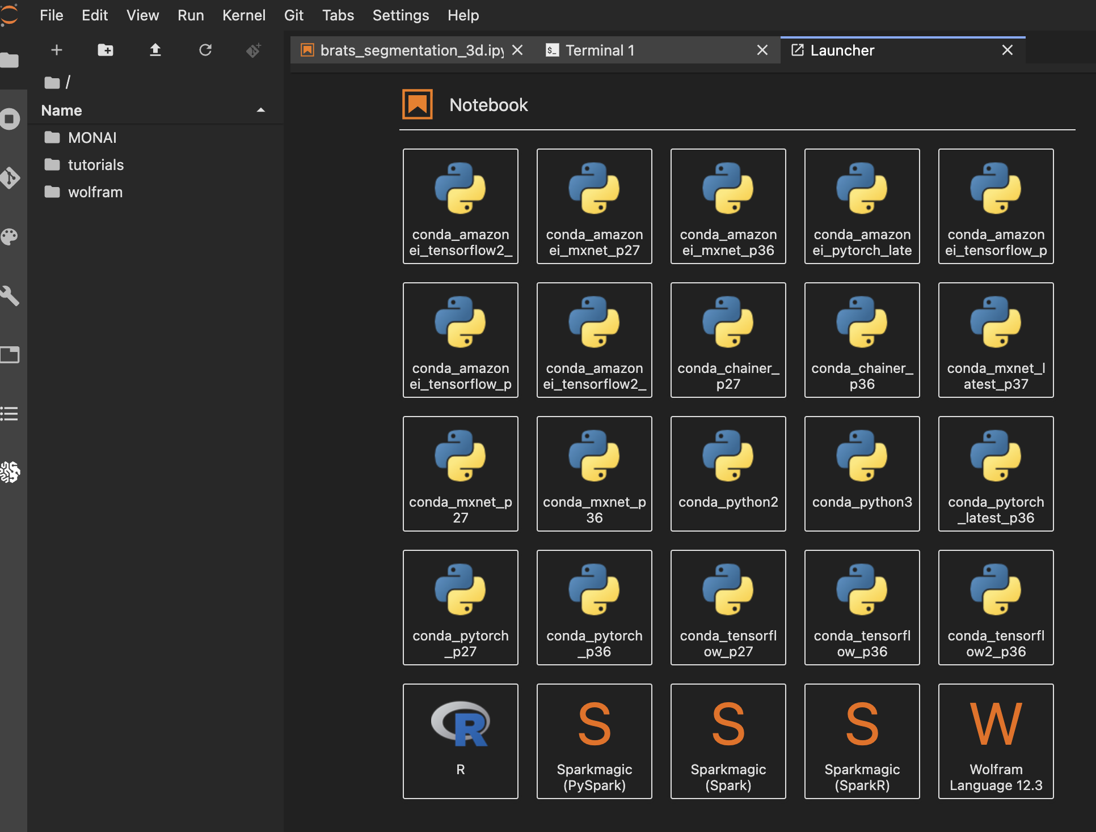The width and height of the screenshot is (1096, 832).
Task: Close the Launcher tab
Action: tap(1008, 50)
